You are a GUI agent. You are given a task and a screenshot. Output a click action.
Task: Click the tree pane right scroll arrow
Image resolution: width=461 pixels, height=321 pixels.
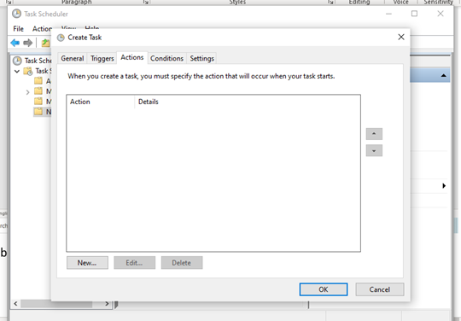(107, 303)
